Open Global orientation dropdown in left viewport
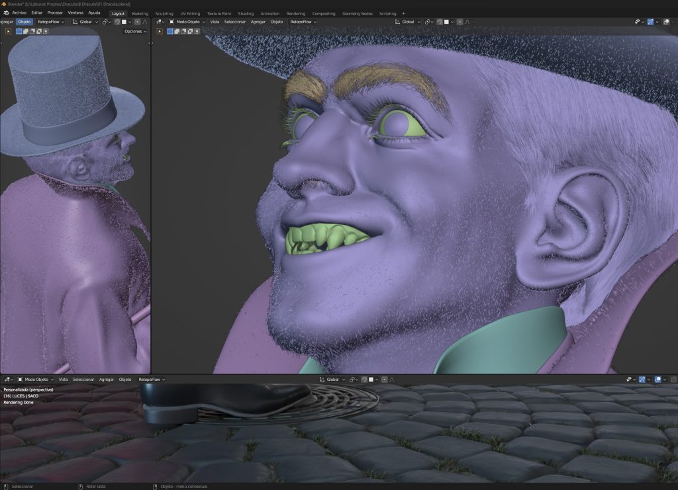 pos(85,22)
